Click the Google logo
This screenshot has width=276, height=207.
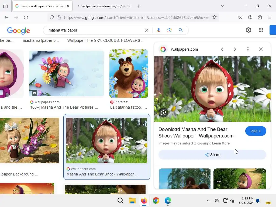click(x=19, y=31)
